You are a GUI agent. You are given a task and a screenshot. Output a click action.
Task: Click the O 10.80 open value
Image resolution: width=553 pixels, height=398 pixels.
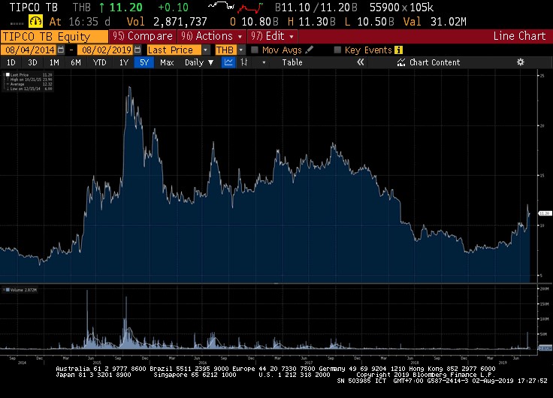point(254,22)
